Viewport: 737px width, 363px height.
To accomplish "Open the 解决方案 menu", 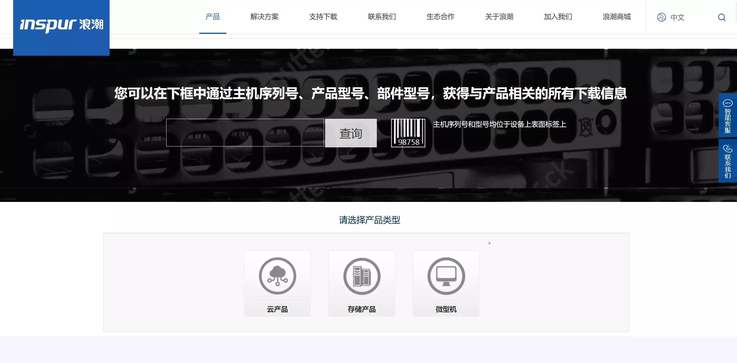I will pos(264,17).
